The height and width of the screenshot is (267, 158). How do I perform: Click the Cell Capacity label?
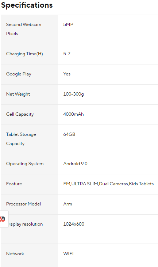pos(20,114)
